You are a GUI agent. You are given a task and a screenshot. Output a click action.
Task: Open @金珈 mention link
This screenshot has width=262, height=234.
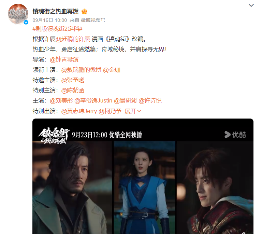(112, 70)
